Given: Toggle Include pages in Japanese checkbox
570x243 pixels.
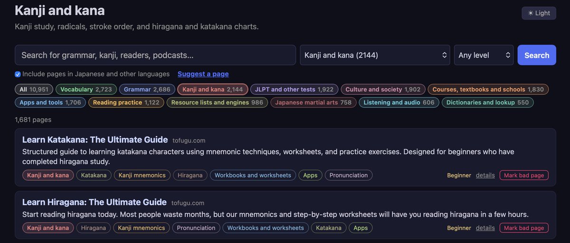Looking at the screenshot, I should coord(18,74).
